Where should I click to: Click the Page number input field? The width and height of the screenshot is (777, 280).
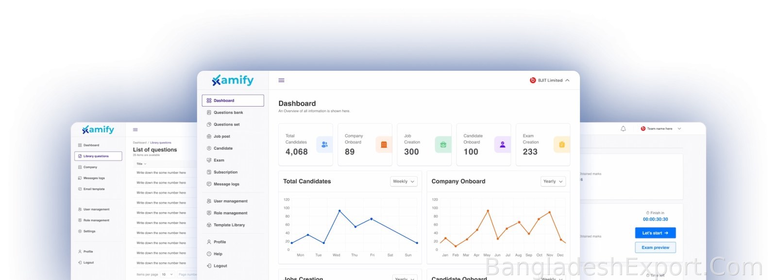pos(187,274)
